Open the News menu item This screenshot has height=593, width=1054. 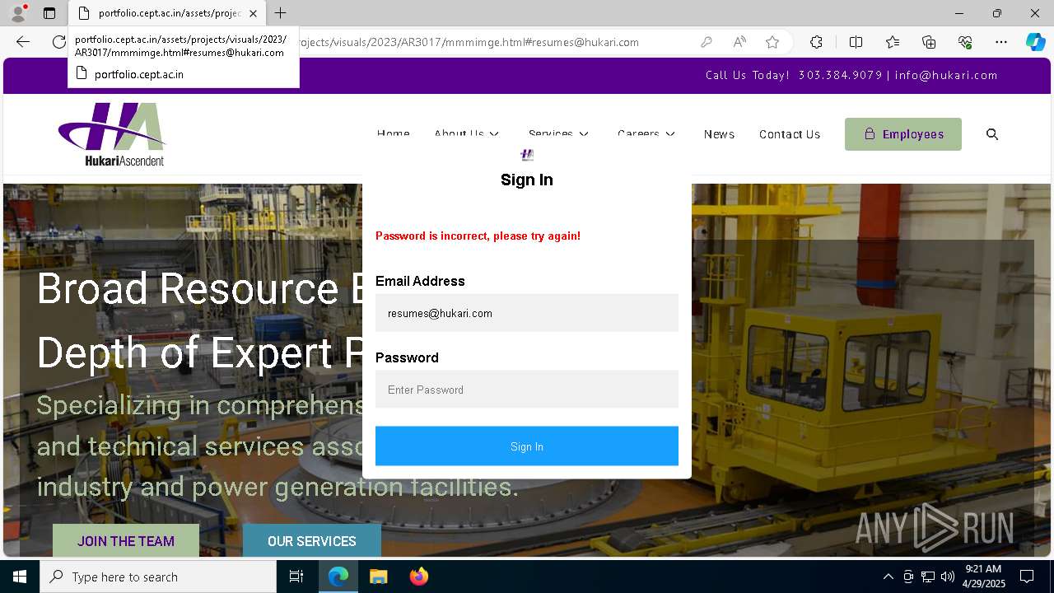click(719, 134)
